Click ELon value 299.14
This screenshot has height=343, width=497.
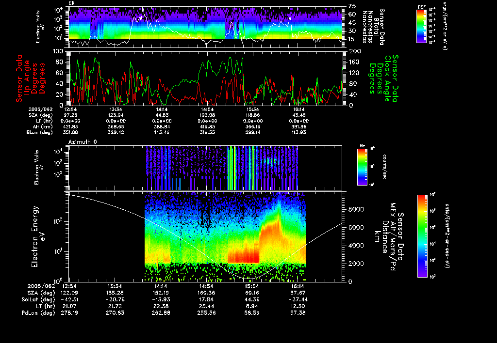coord(253,132)
